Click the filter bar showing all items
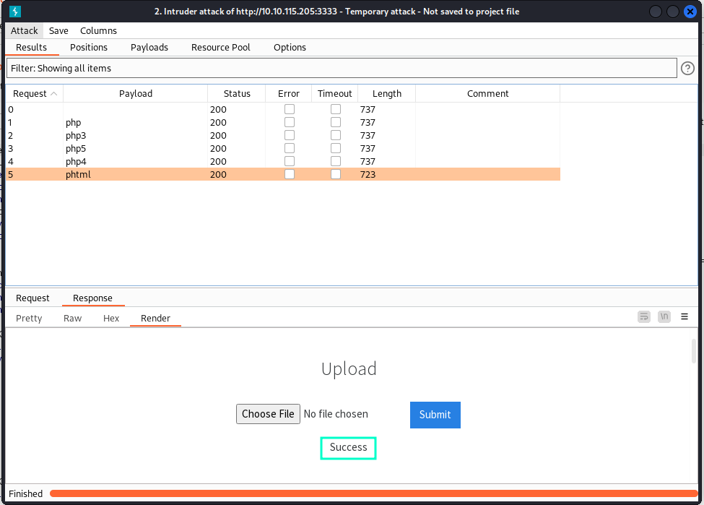The height and width of the screenshot is (505, 704). pos(342,69)
